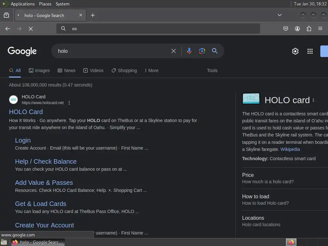Submit search with magnifying glass button
Viewport: 328px width, 246px height.
tap(215, 51)
